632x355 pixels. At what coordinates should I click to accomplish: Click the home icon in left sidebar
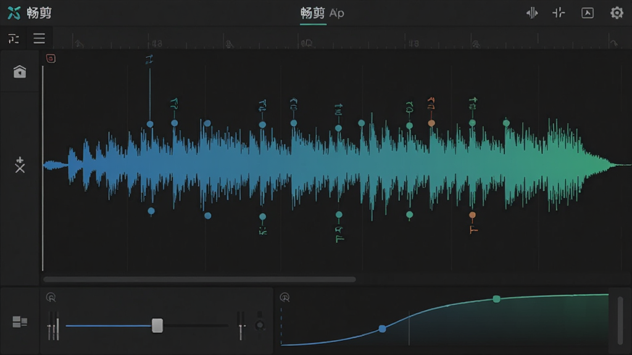pyautogui.click(x=19, y=71)
